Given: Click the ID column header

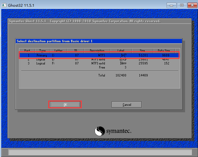Looking at the screenshot, I should [76, 51].
